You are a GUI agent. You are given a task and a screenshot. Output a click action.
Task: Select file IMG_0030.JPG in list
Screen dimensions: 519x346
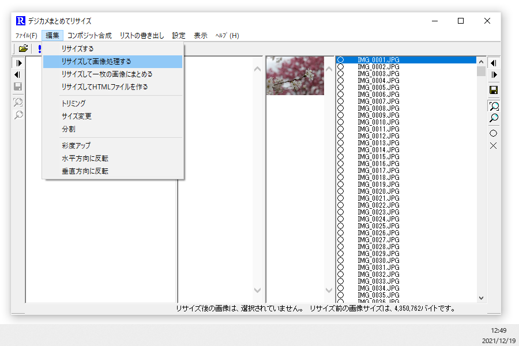(378, 261)
